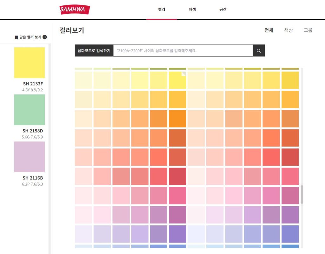325x254 pixels.
Task: Click the magnifier search icon
Action: (x=259, y=51)
